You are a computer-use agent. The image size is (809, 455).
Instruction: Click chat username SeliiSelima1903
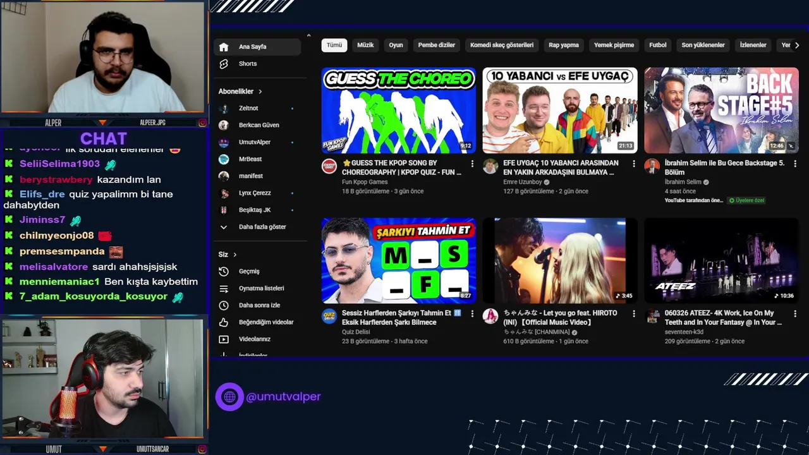pyautogui.click(x=59, y=164)
